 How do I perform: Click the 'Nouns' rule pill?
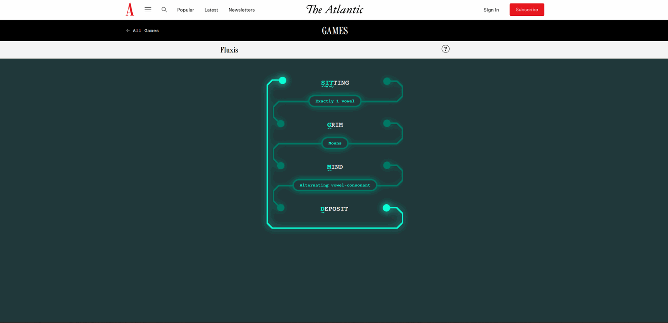pos(335,143)
